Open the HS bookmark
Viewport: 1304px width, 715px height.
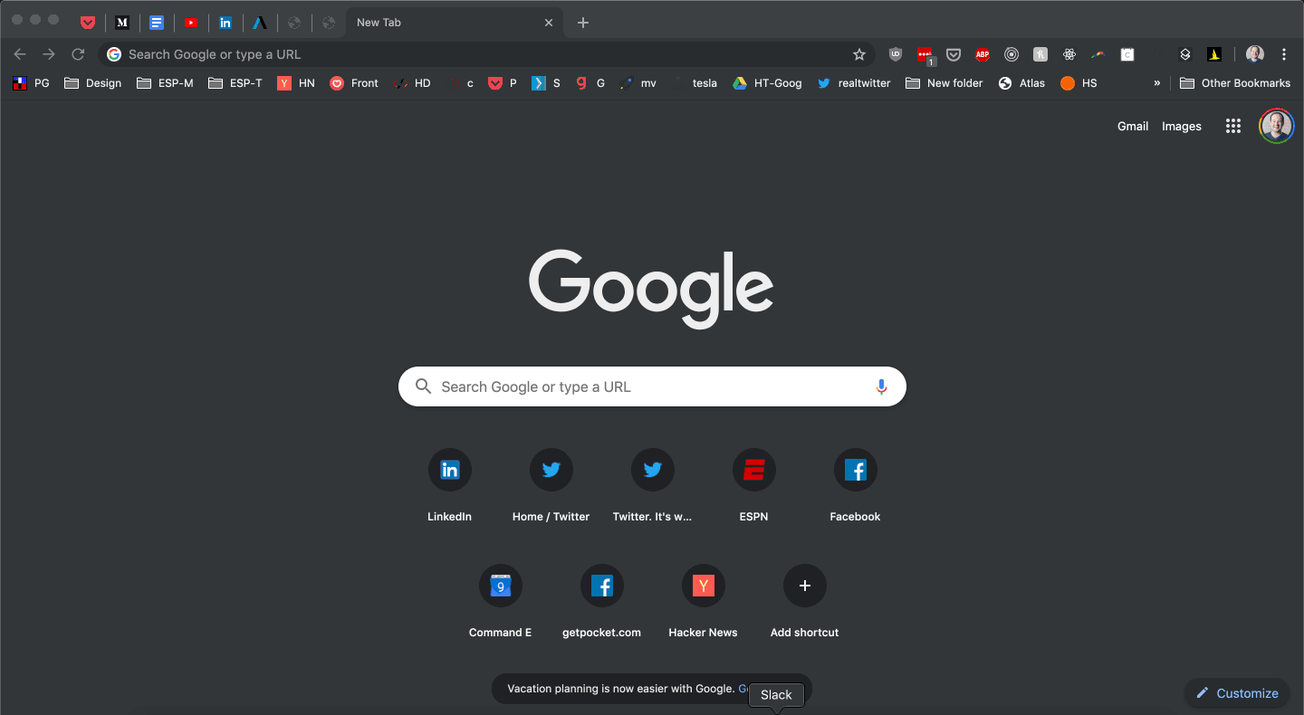tap(1079, 83)
